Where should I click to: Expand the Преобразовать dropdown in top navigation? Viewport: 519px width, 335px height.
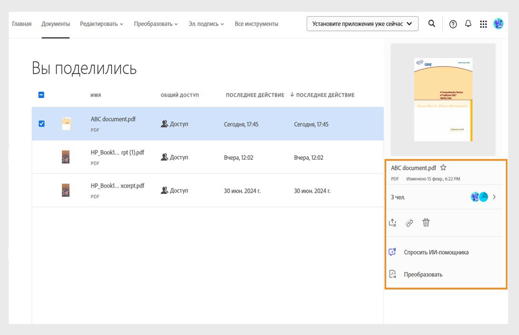click(156, 24)
